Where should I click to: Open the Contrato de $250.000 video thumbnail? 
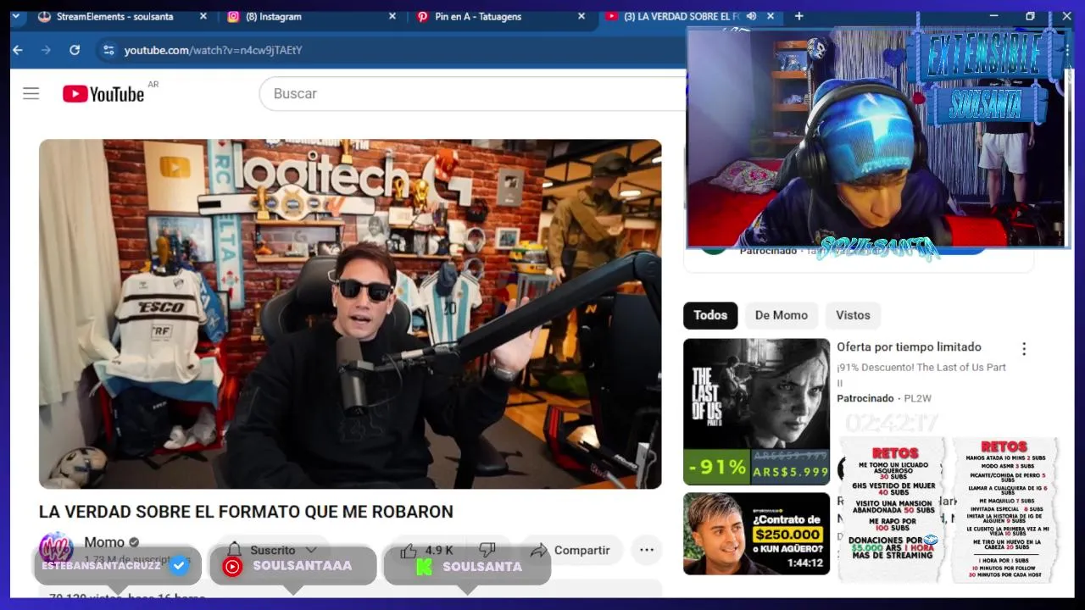(x=756, y=534)
